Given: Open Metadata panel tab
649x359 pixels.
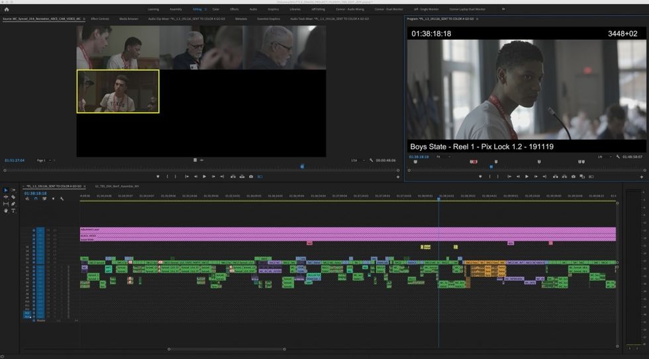Looking at the screenshot, I should [x=241, y=19].
